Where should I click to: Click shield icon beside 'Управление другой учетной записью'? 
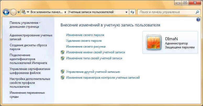pos(63,72)
